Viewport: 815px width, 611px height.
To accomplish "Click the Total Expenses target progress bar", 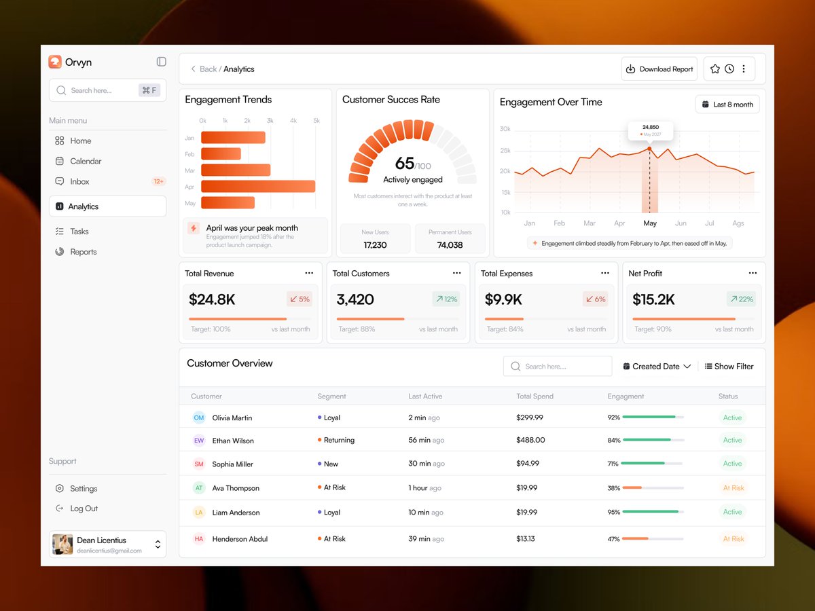I will click(x=546, y=318).
